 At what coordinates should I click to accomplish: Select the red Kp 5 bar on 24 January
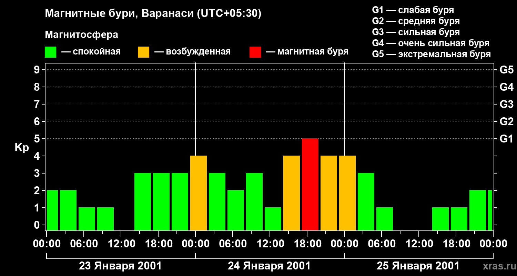click(x=310, y=185)
